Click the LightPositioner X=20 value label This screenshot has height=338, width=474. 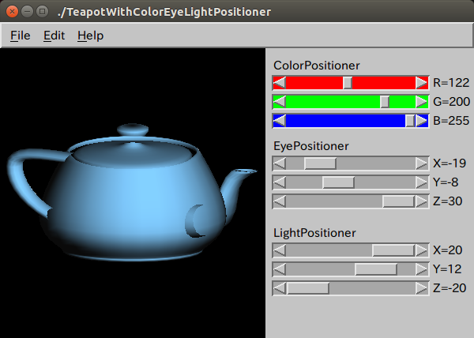pos(447,250)
